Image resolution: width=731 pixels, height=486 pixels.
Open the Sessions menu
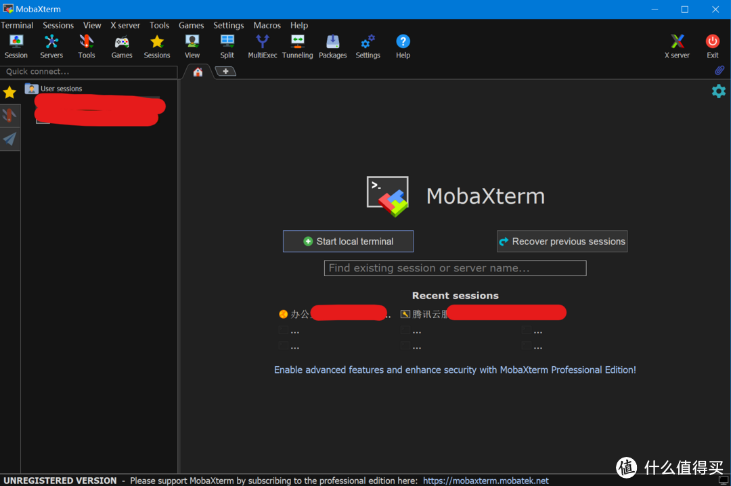58,25
